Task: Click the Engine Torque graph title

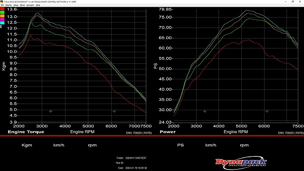Action: coord(26,132)
